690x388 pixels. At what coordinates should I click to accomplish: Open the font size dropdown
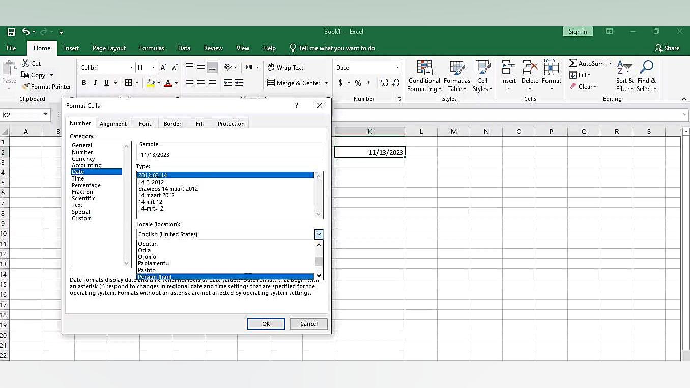[x=153, y=67]
